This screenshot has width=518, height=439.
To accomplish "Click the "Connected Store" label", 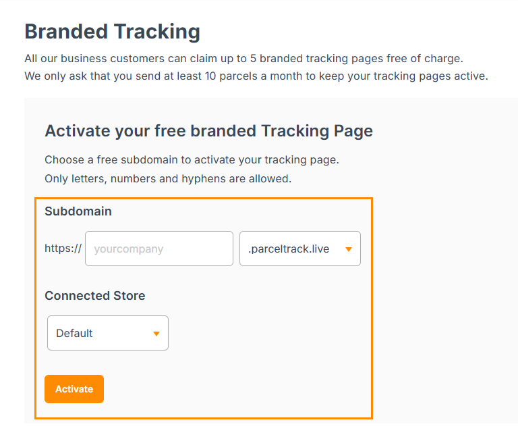I will [95, 296].
